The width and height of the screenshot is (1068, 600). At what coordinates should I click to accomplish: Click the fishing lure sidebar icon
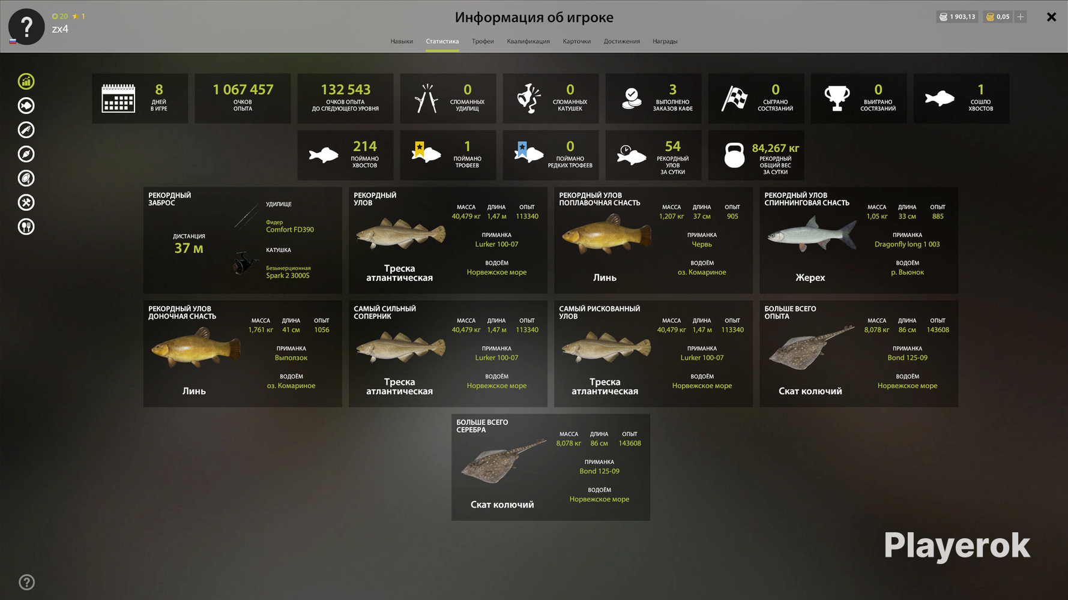click(x=26, y=178)
